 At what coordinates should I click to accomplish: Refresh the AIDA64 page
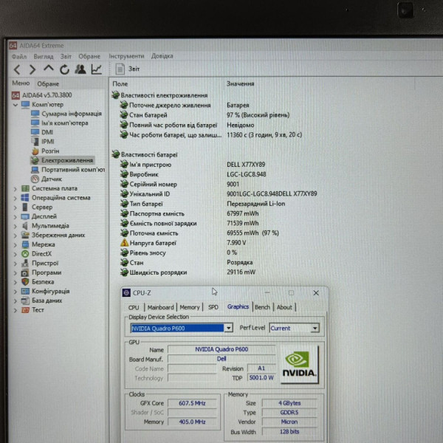pyautogui.click(x=64, y=69)
